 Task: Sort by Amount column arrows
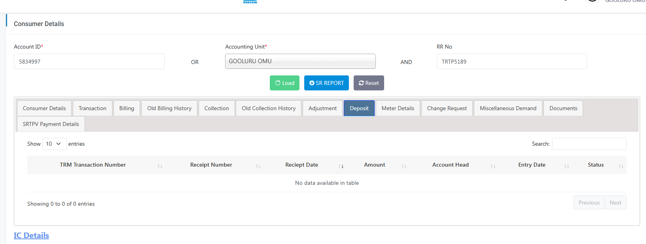404,166
